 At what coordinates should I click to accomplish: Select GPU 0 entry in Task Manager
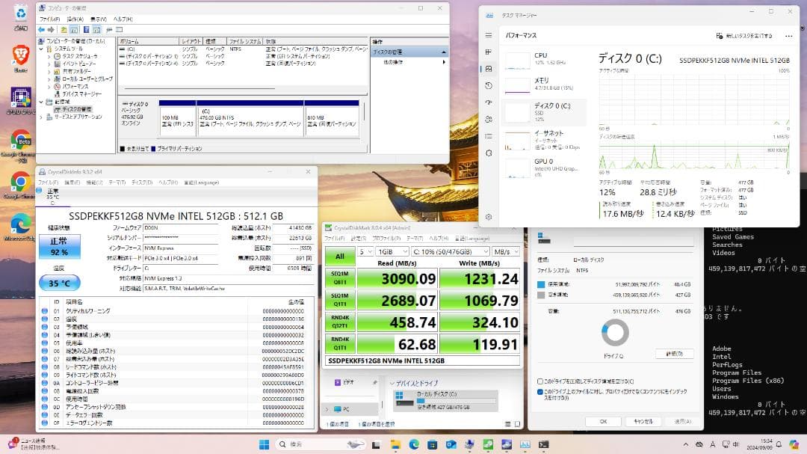click(543, 168)
